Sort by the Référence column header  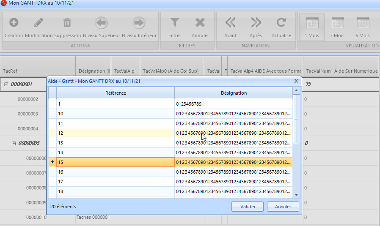coord(116,93)
